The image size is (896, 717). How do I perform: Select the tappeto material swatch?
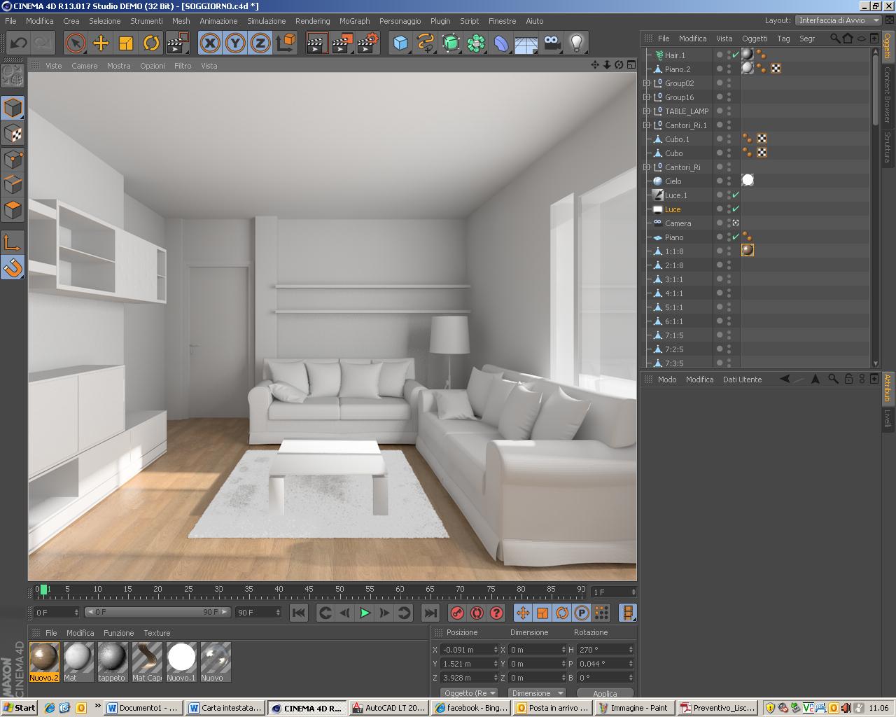click(x=112, y=662)
